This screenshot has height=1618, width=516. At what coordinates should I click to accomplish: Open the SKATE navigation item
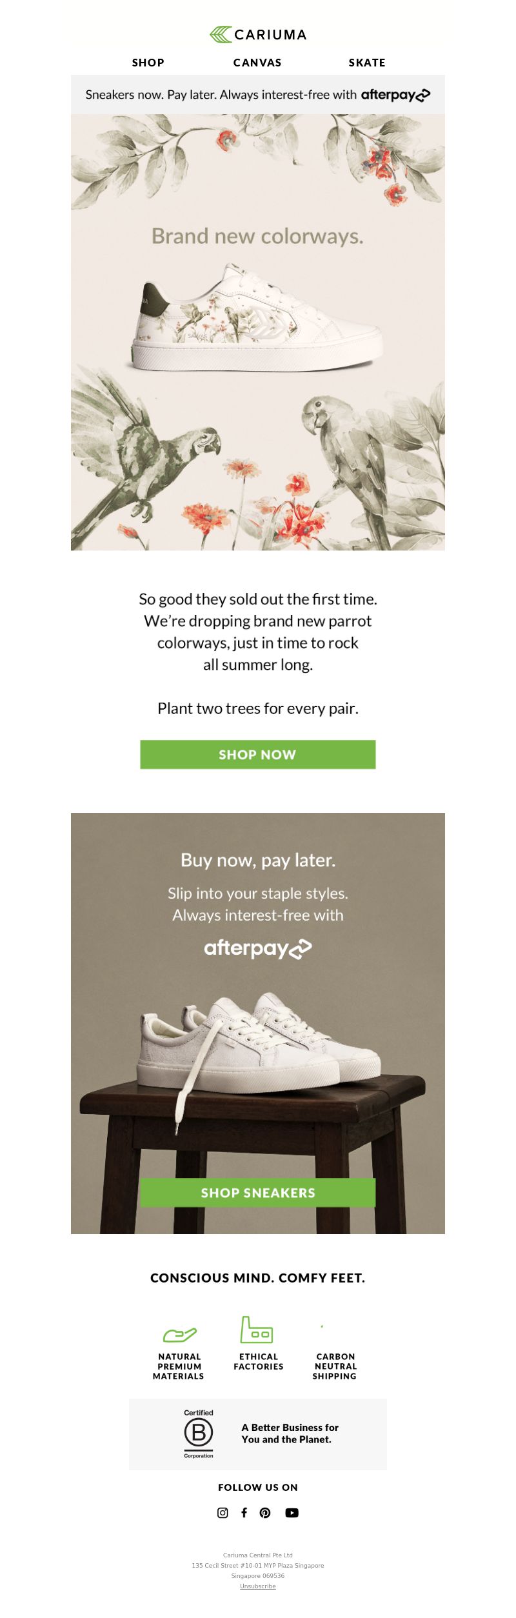pyautogui.click(x=367, y=63)
